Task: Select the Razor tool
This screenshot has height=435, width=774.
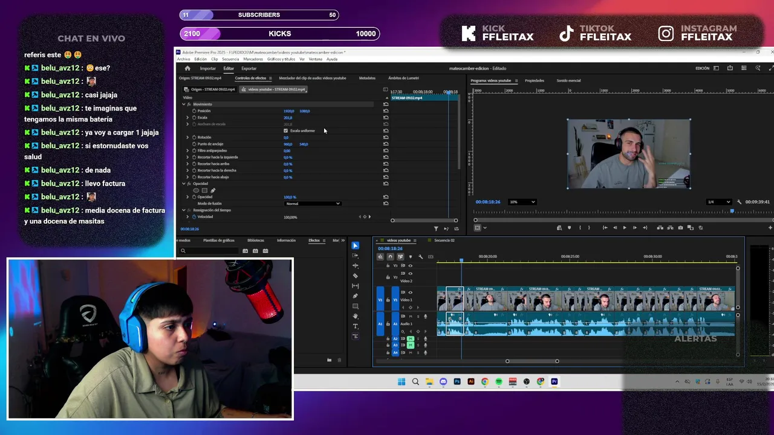Action: click(355, 275)
